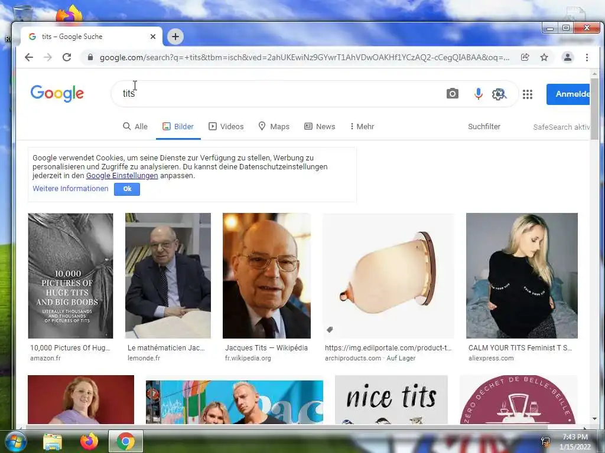Open the address bar URL
Viewport: 605px width, 453px height.
(304, 57)
